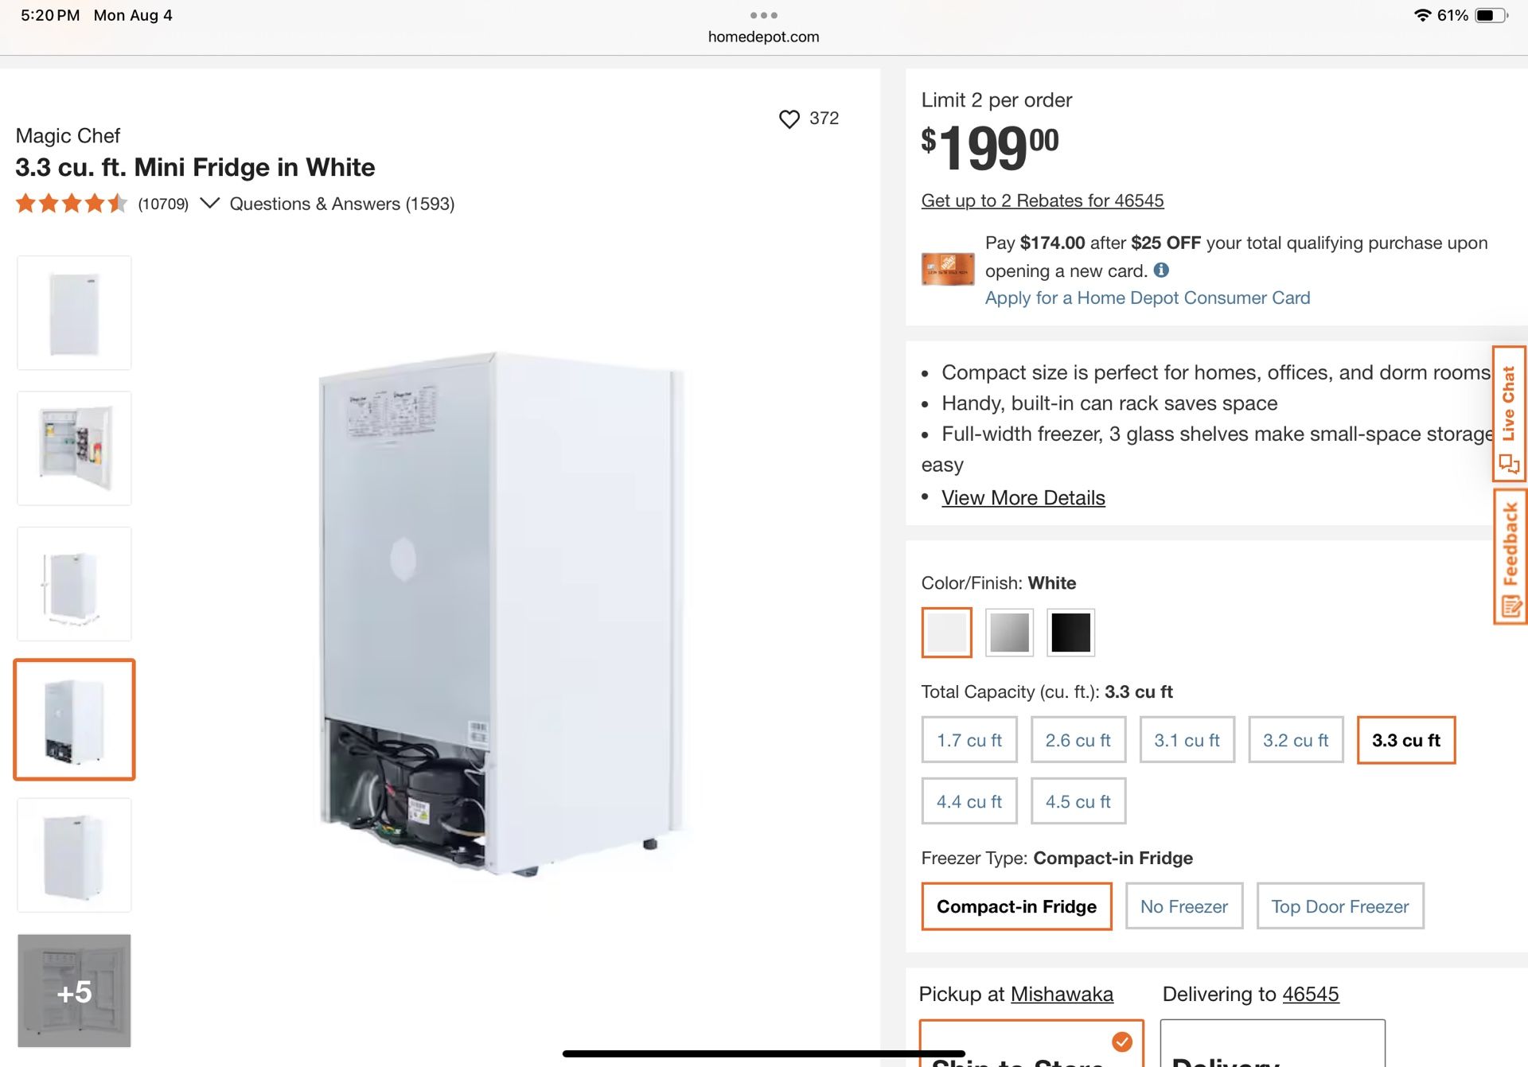Open the Live Chat panel

click(1509, 414)
